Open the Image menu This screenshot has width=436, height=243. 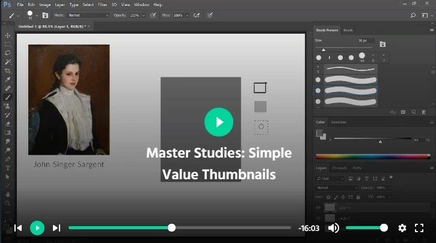tap(45, 5)
